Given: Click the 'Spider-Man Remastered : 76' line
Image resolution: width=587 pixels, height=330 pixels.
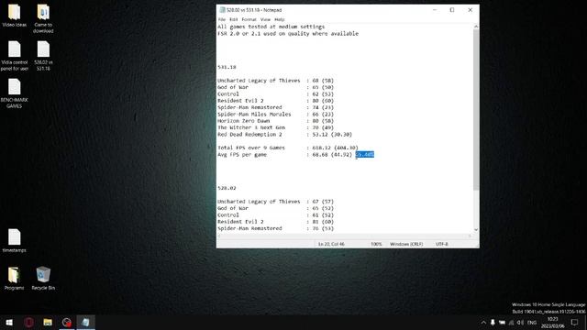Looking at the screenshot, I should tap(275, 228).
